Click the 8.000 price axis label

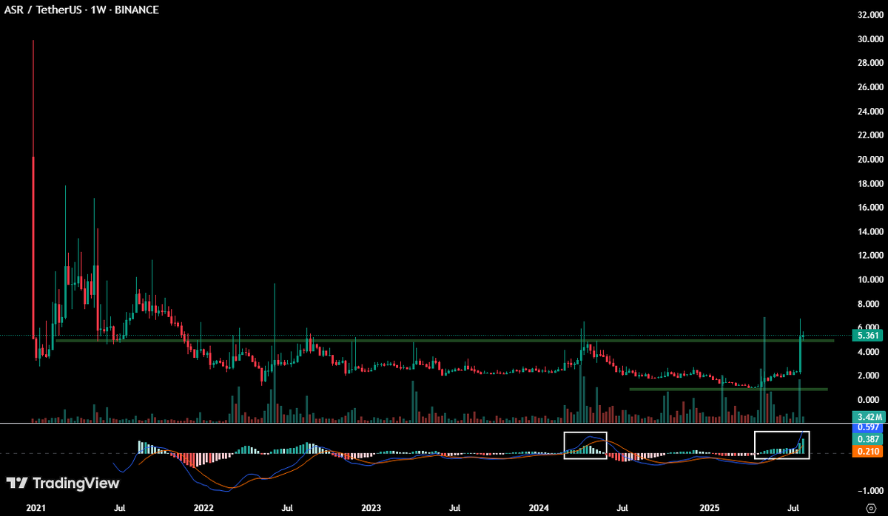point(869,304)
